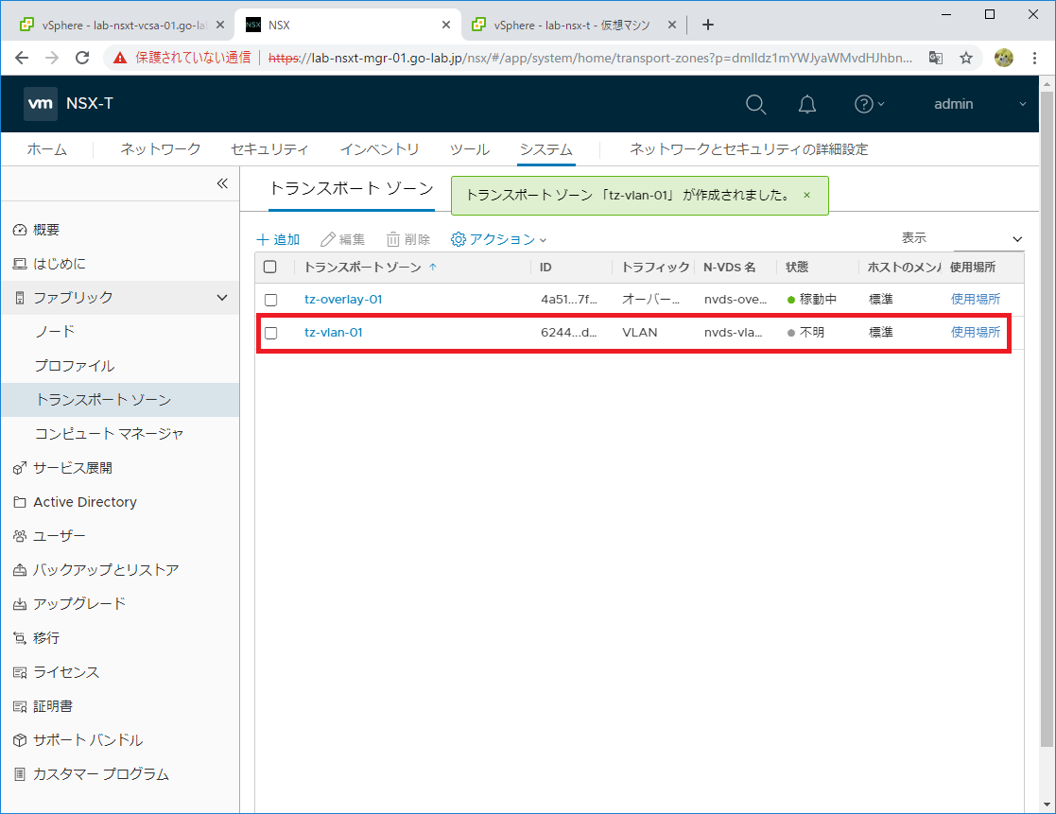
Task: Click the 概要 dashboard icon in sidebar
Action: (x=20, y=230)
